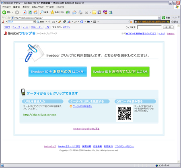Expand the Edit icon dropdown arrow
The width and height of the screenshot is (181, 168).
coord(90,12)
